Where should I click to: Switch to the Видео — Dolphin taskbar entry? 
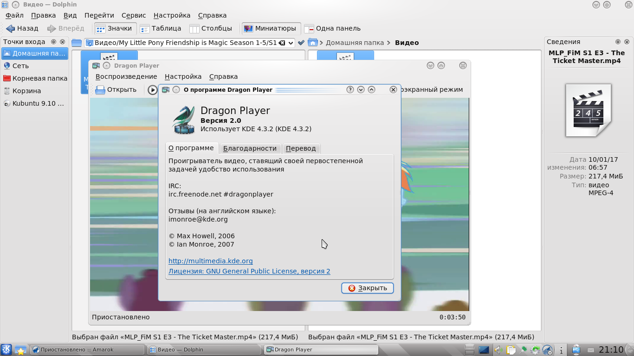[x=204, y=350]
